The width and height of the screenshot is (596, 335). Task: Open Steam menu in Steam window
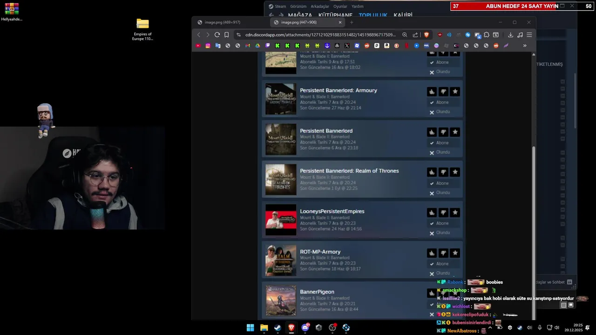click(280, 7)
